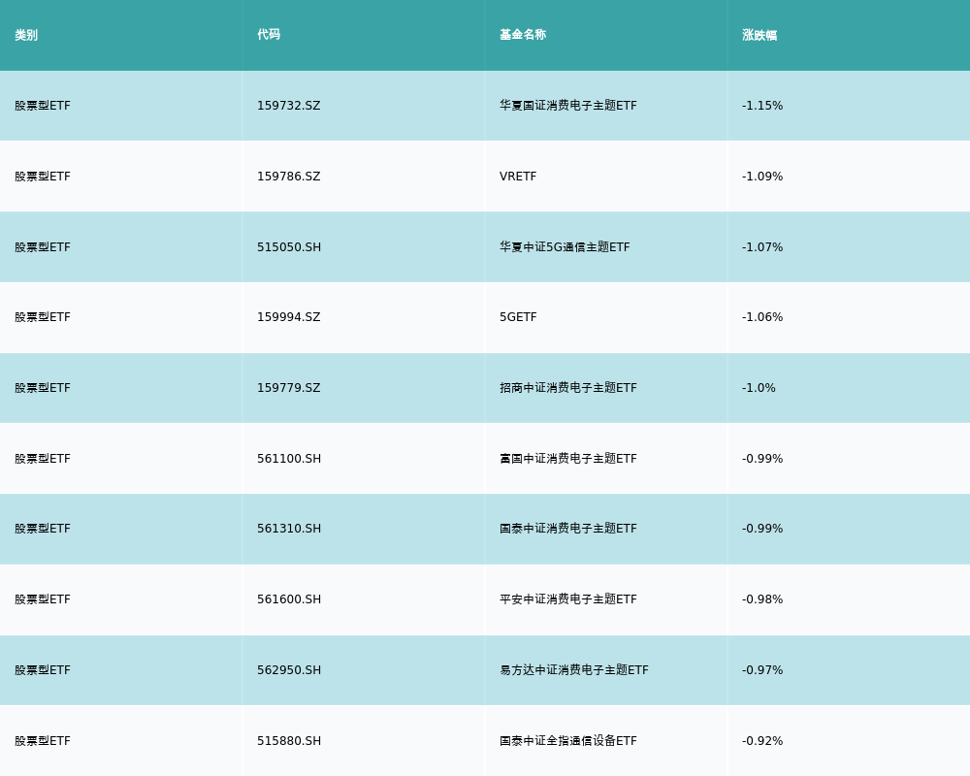Click 股票型ETF in the 561600.SH row

43,599
